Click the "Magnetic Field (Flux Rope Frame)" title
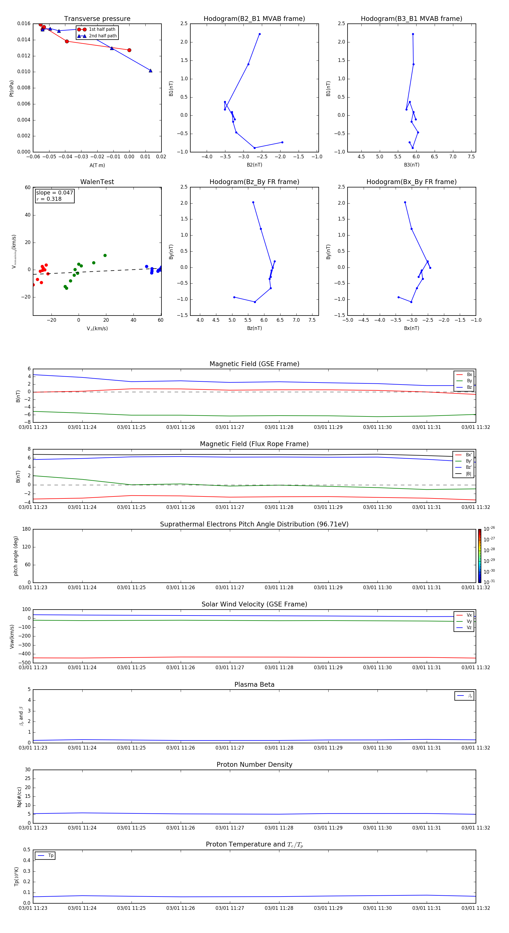The image size is (509, 933). click(254, 444)
